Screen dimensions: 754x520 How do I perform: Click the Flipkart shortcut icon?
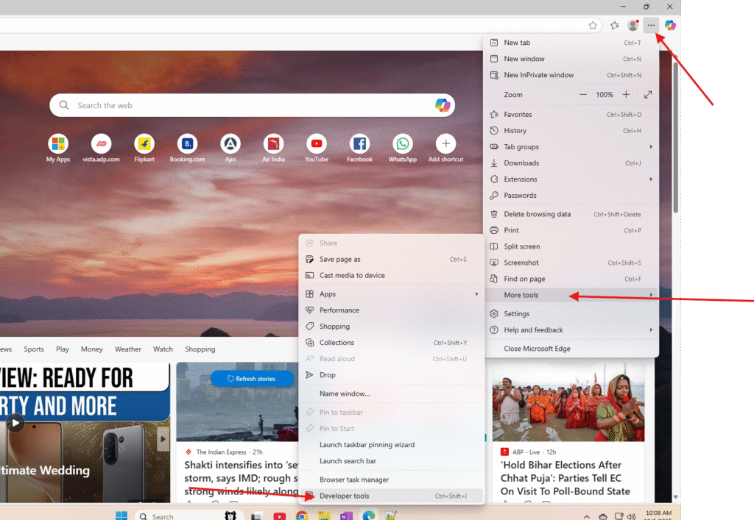pos(144,143)
